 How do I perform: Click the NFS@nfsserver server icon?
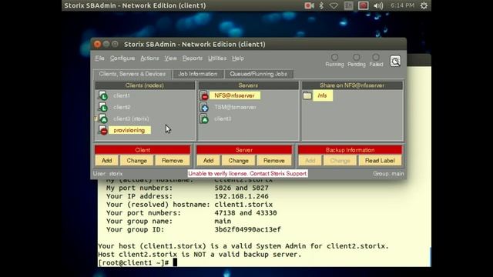click(204, 95)
